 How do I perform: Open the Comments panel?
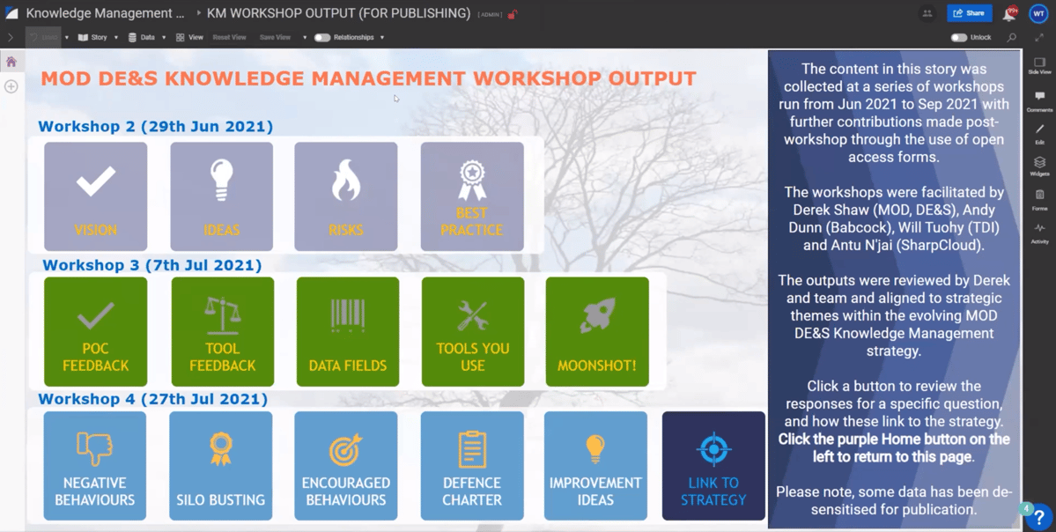point(1041,97)
